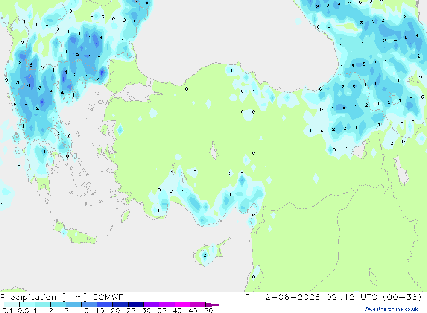Choose the 30–35 mm violet legend swatch

click(x=151, y=304)
